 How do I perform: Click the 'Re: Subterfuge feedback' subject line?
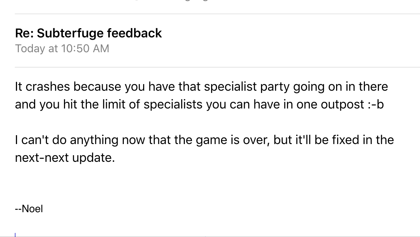point(88,34)
